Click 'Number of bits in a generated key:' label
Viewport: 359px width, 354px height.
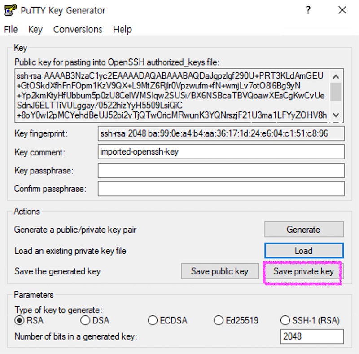[x=76, y=336]
